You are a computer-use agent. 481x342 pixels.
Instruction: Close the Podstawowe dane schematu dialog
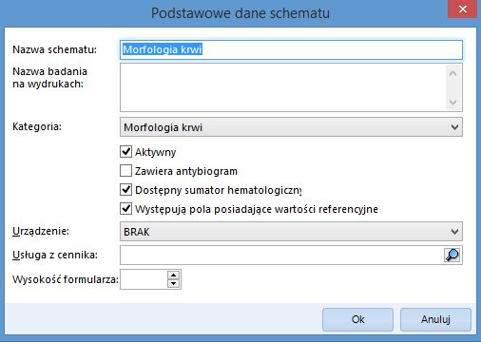tap(463, 9)
